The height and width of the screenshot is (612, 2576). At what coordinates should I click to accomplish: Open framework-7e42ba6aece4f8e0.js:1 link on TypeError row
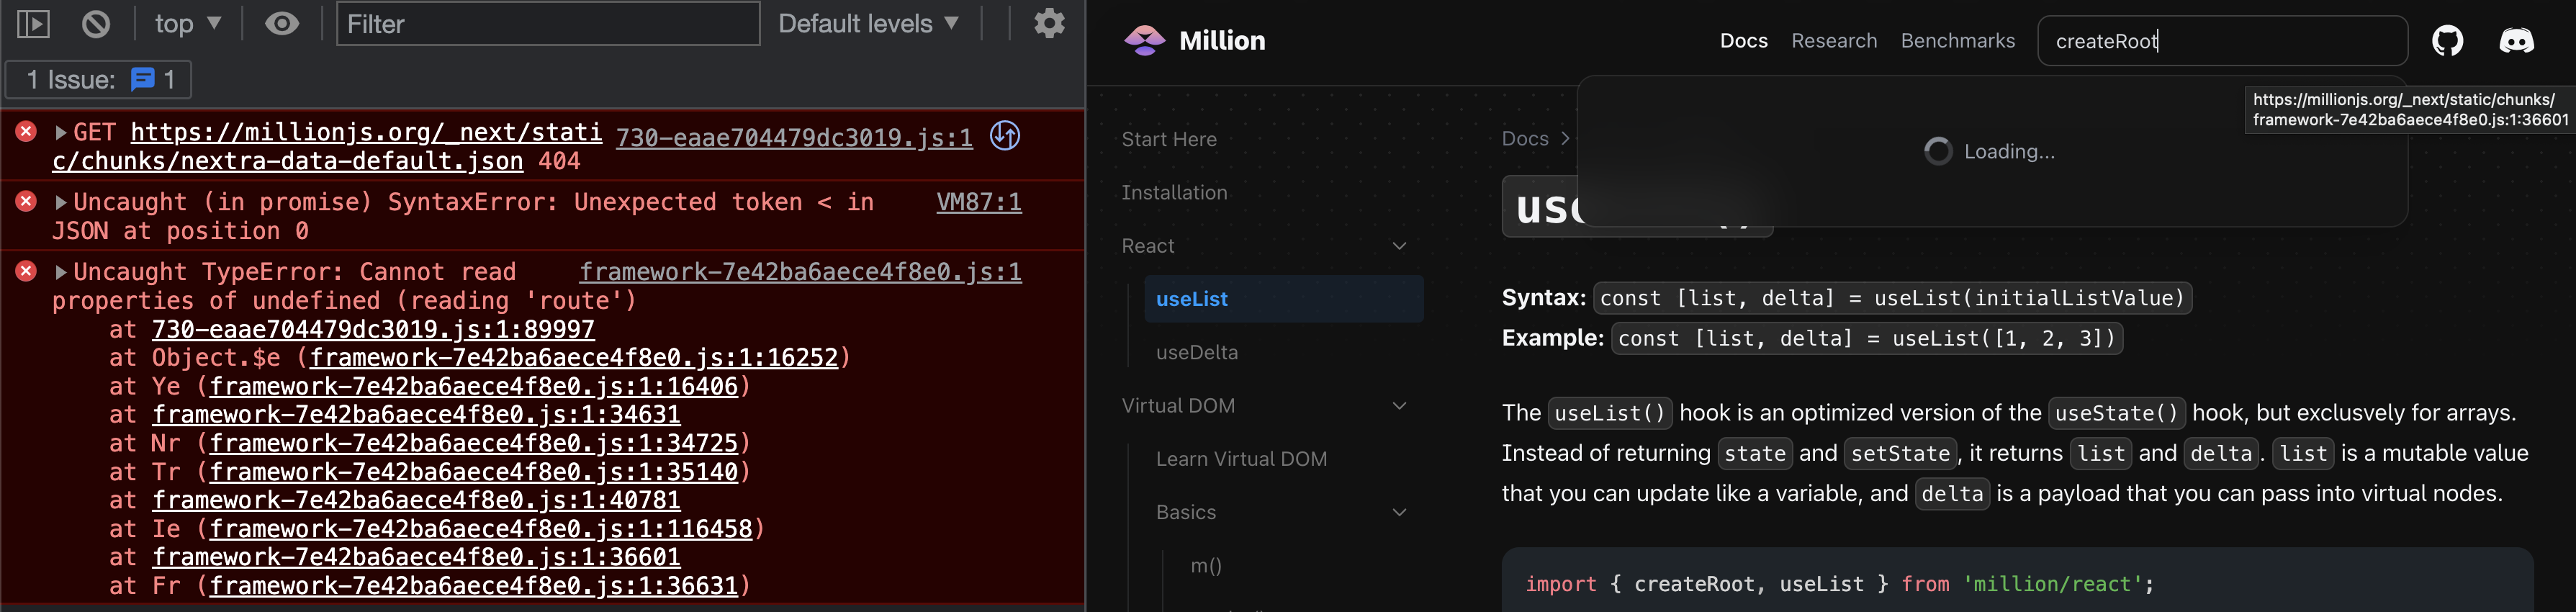[x=800, y=272]
